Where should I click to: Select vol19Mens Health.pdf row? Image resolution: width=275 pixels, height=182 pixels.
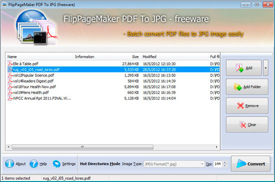112,92
